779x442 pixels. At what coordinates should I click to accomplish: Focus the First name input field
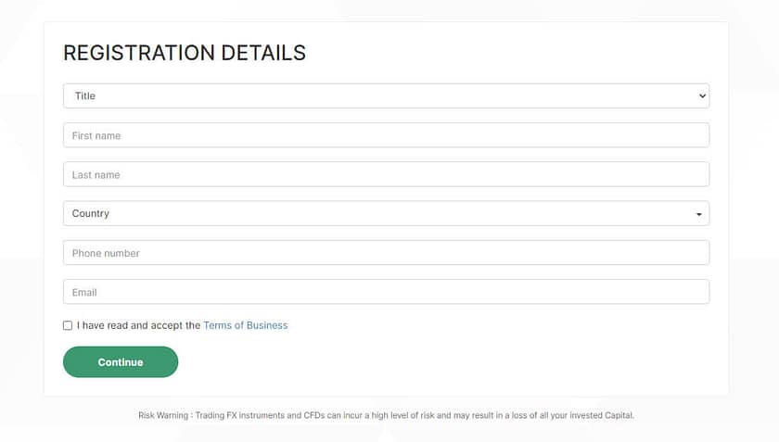(386, 135)
